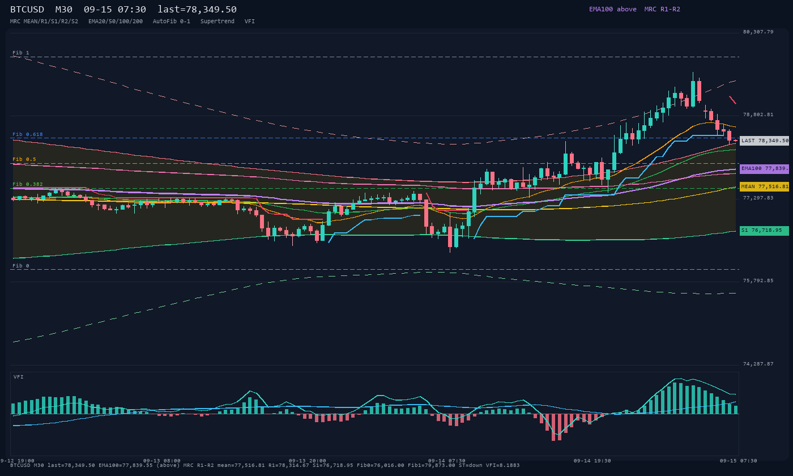
Task: Click the yellow MEAN 77,516.81 price tag
Action: (x=765, y=186)
